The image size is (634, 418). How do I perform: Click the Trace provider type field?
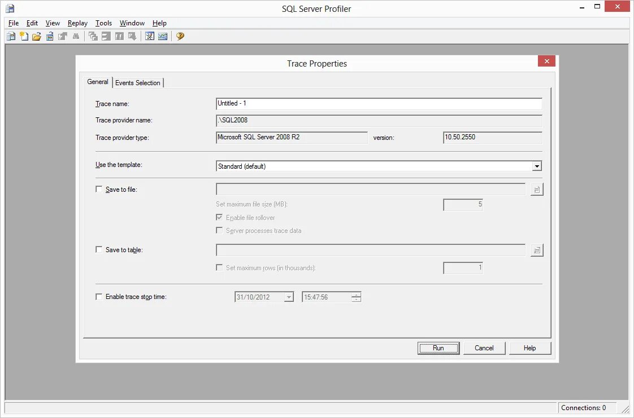pos(292,138)
